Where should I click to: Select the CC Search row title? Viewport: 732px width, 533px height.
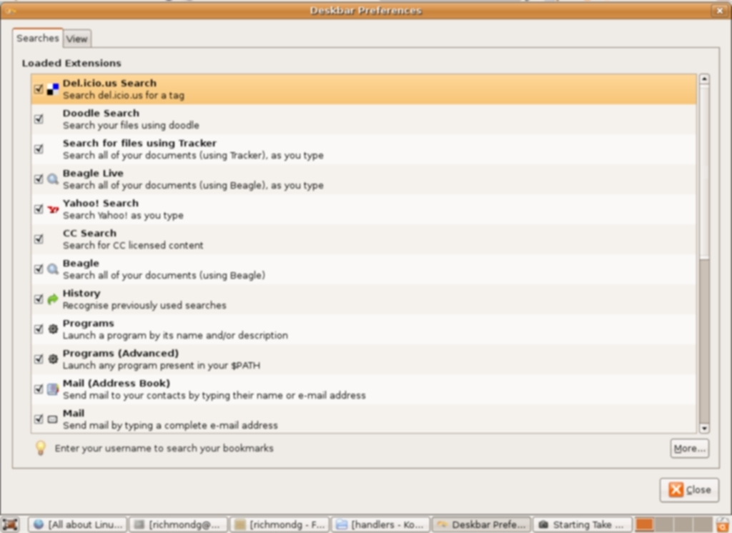point(89,233)
